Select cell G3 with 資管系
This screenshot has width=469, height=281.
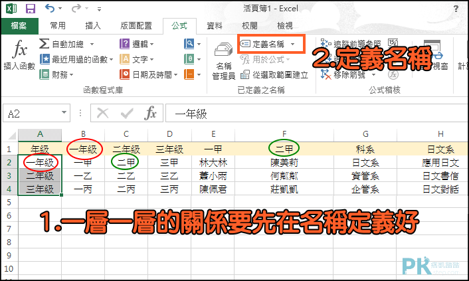coord(365,176)
